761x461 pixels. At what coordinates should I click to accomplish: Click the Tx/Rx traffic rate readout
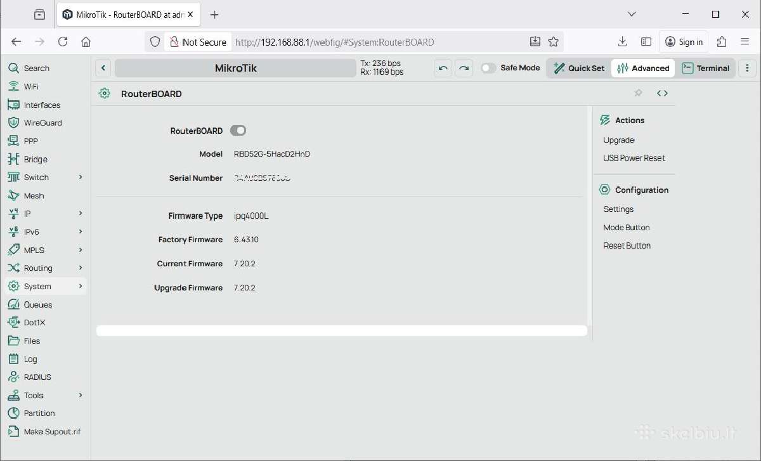[x=382, y=68]
